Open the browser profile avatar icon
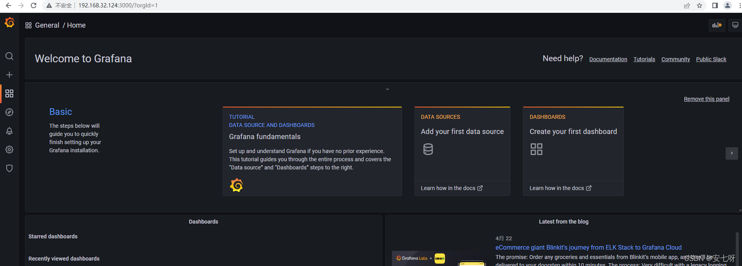Viewport: 742px width, 266px height. click(728, 5)
